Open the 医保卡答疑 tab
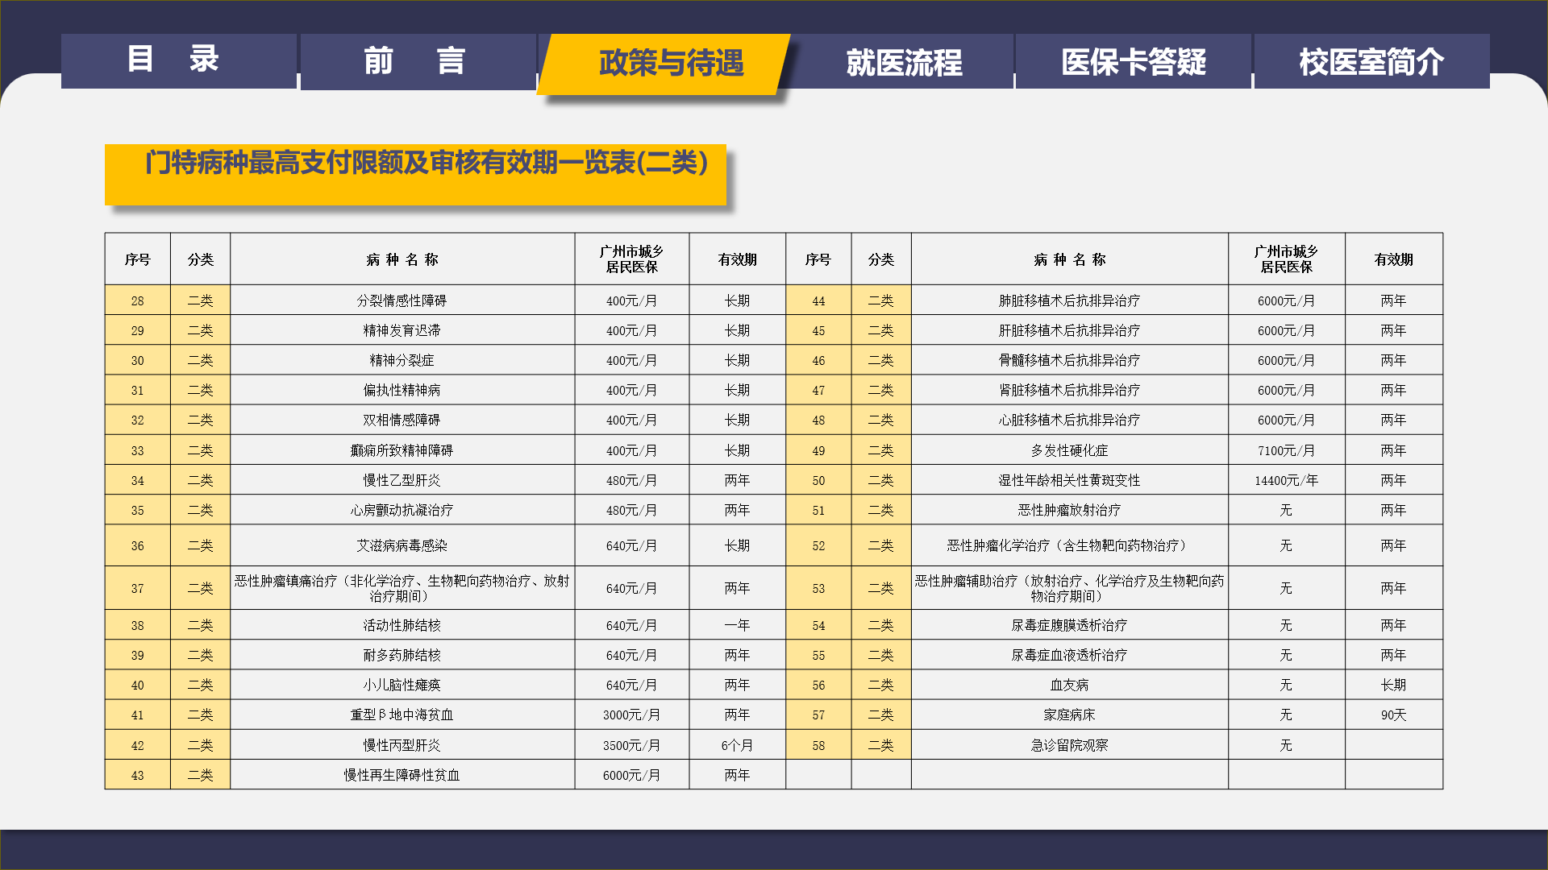 [x=1133, y=61]
